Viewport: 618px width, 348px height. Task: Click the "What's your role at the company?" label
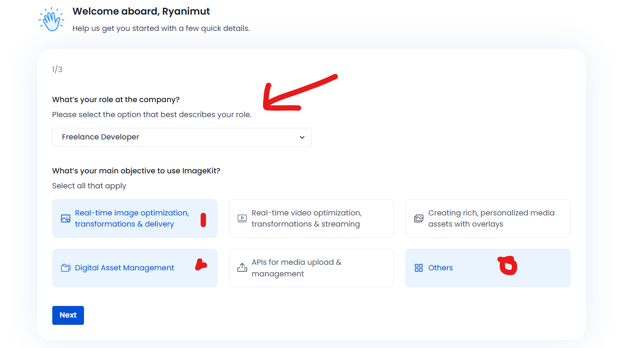pos(116,100)
